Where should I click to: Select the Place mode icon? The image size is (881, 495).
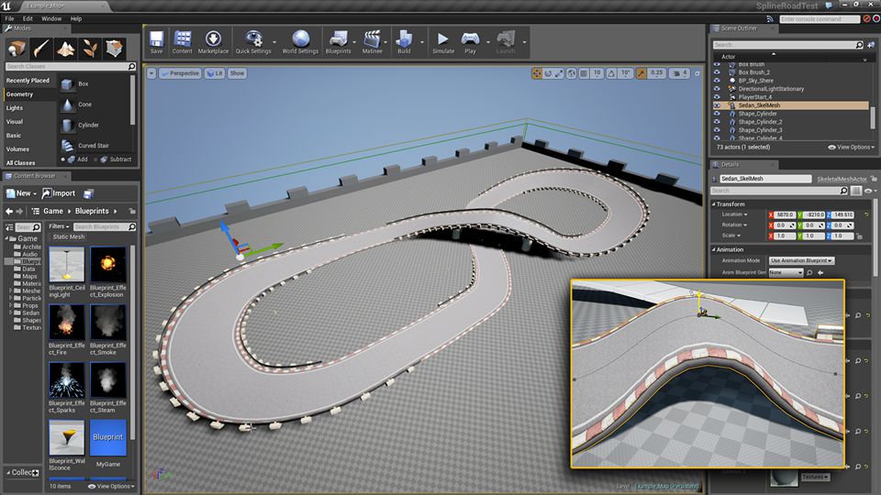pyautogui.click(x=17, y=49)
